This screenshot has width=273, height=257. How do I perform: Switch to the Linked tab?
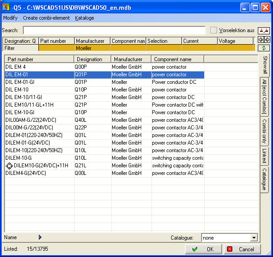[265, 156]
